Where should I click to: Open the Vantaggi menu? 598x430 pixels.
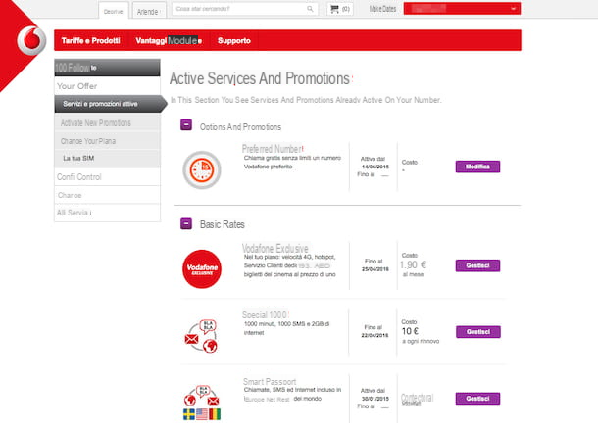click(169, 40)
